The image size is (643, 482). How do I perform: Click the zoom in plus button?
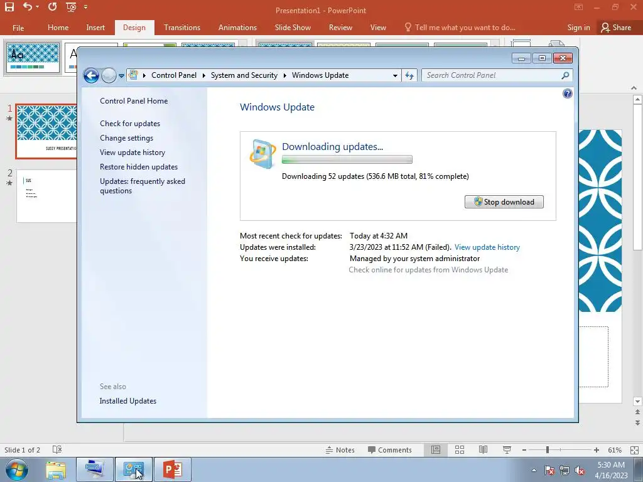(597, 450)
